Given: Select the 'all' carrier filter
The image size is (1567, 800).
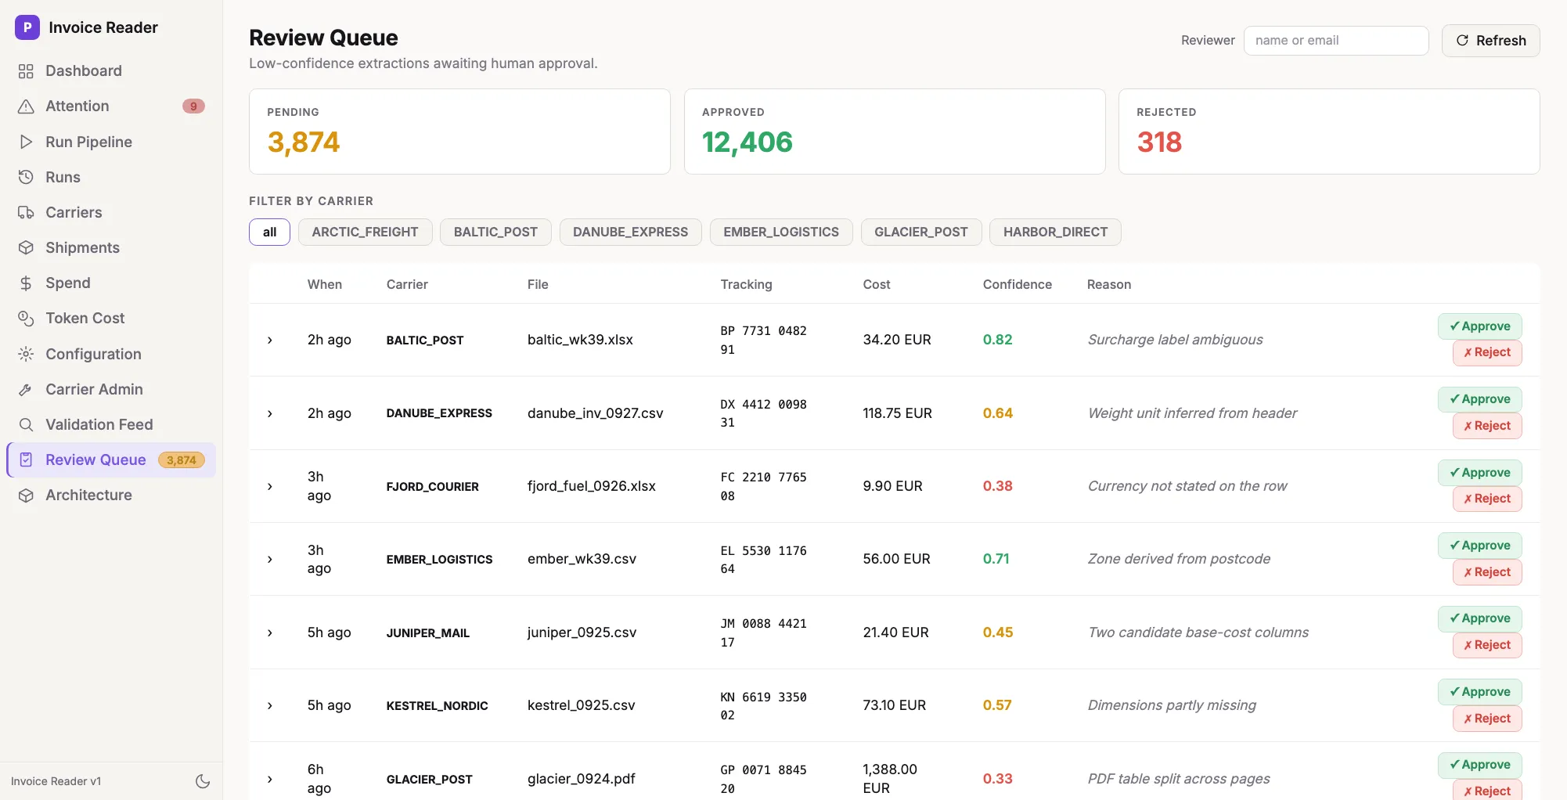Looking at the screenshot, I should point(270,232).
